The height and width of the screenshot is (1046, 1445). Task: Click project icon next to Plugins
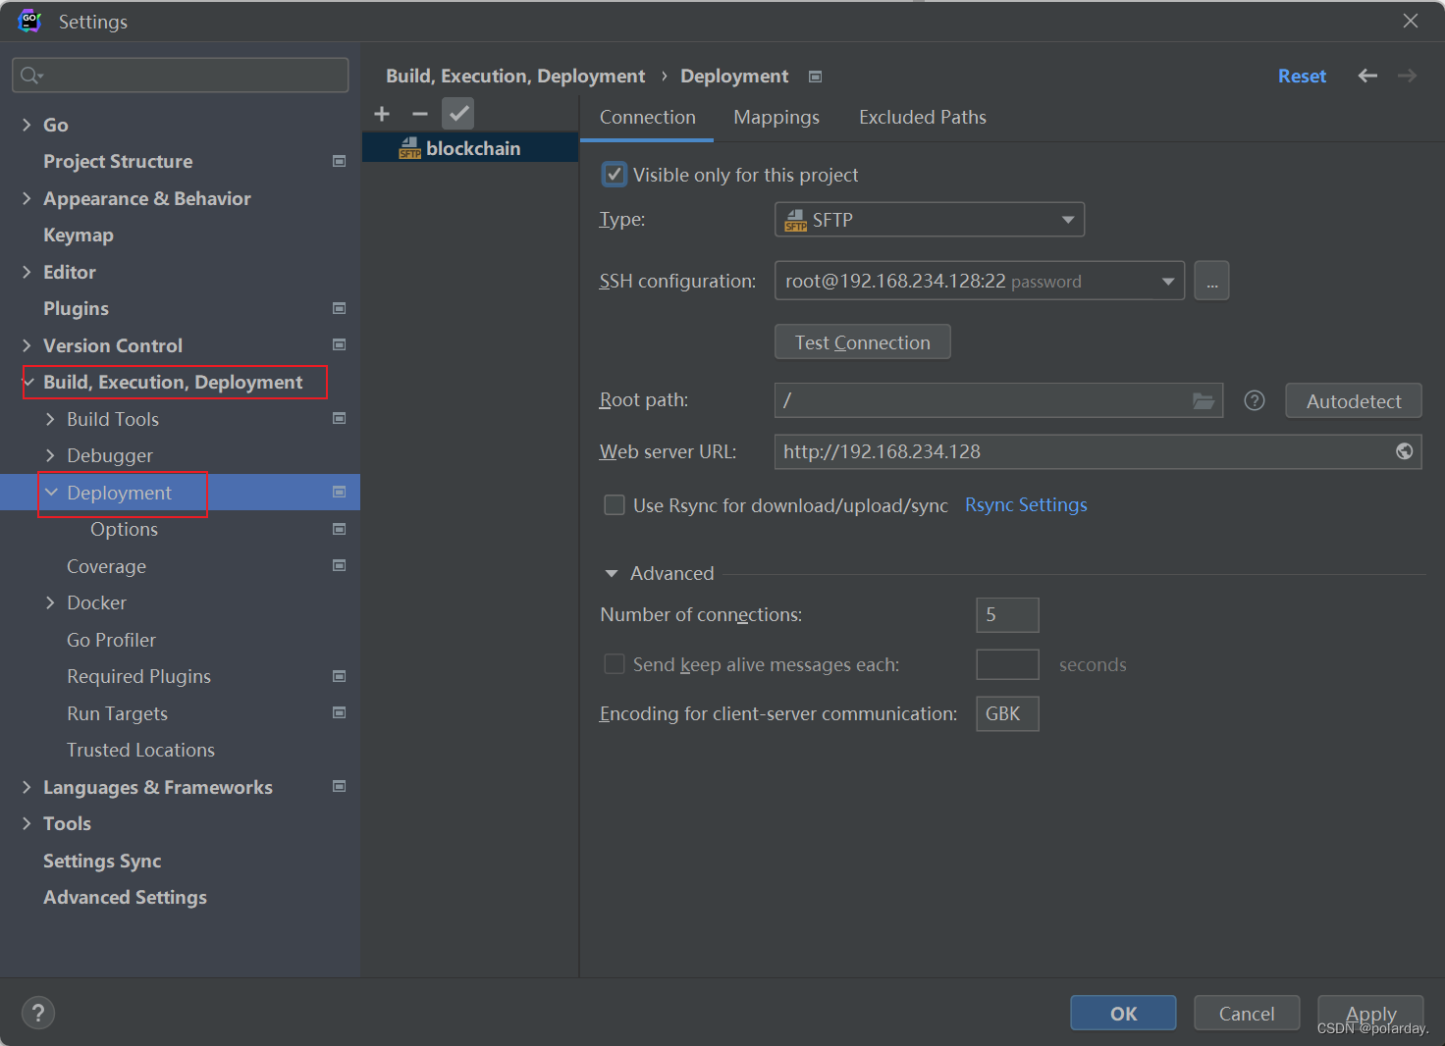pyautogui.click(x=339, y=308)
